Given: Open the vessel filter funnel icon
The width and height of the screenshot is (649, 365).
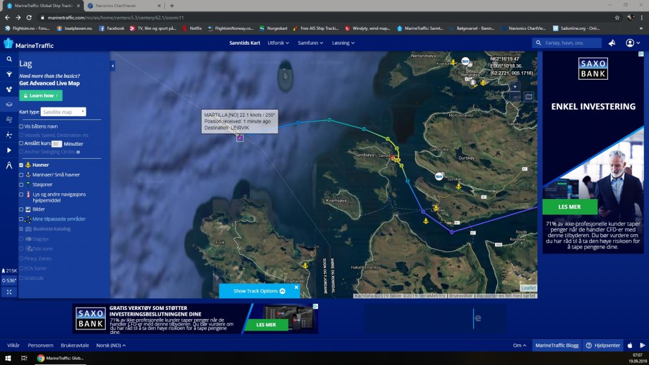Looking at the screenshot, I should pos(9,75).
